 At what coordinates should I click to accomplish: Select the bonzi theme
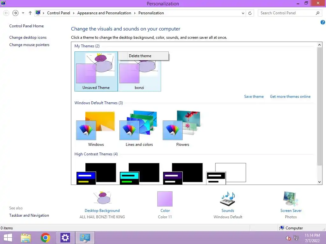[139, 76]
